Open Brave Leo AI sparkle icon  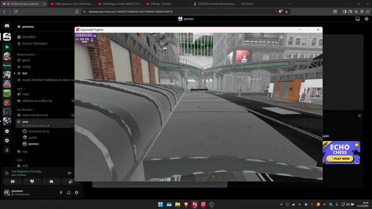pyautogui.click(x=356, y=12)
